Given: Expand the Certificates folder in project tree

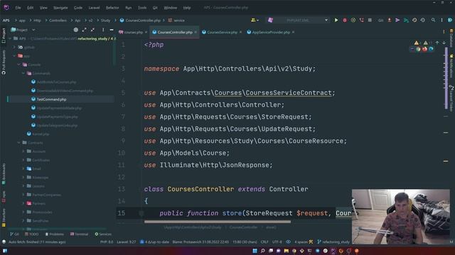Looking at the screenshot, I should pos(23,160).
